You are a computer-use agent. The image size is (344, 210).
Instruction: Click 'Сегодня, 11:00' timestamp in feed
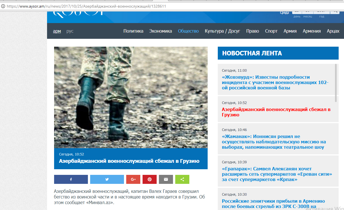234,71
